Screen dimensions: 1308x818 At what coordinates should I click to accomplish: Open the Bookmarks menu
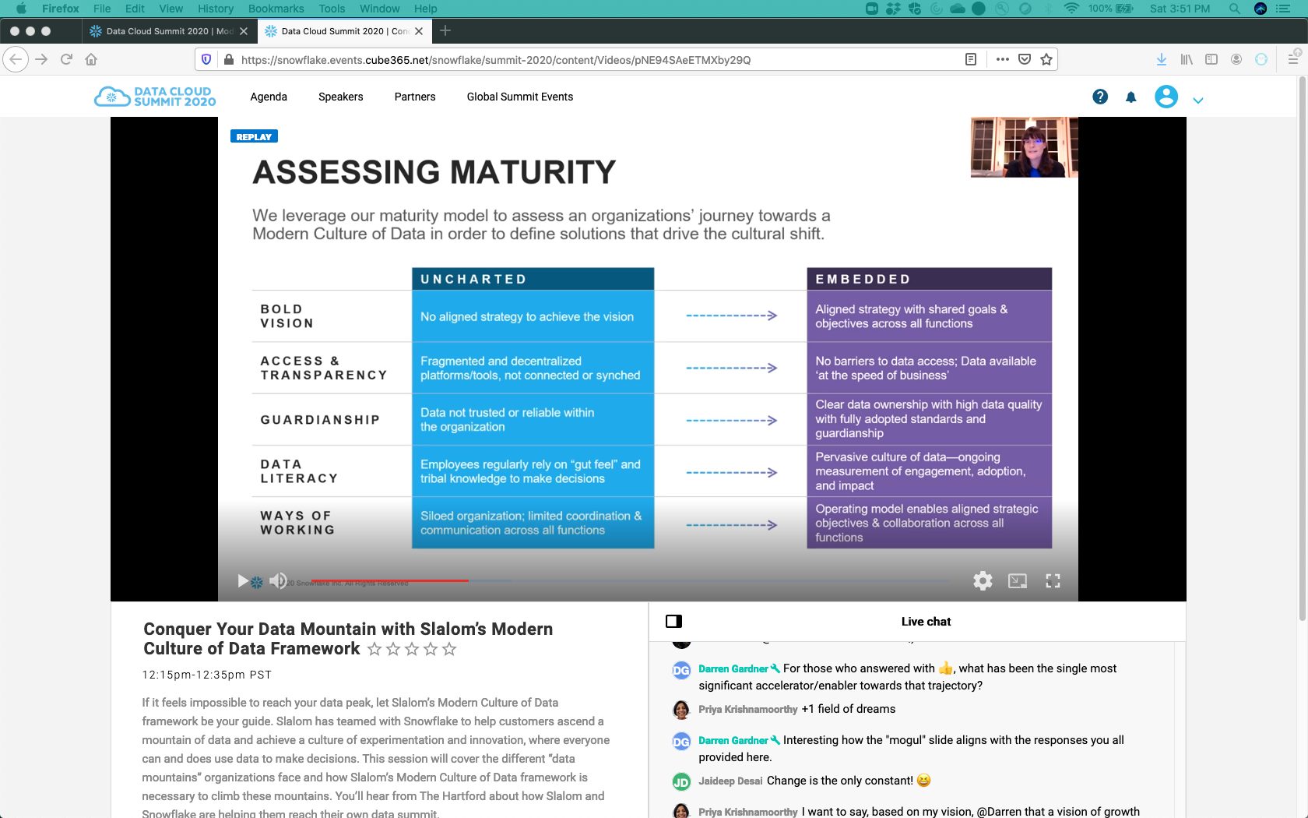276,9
